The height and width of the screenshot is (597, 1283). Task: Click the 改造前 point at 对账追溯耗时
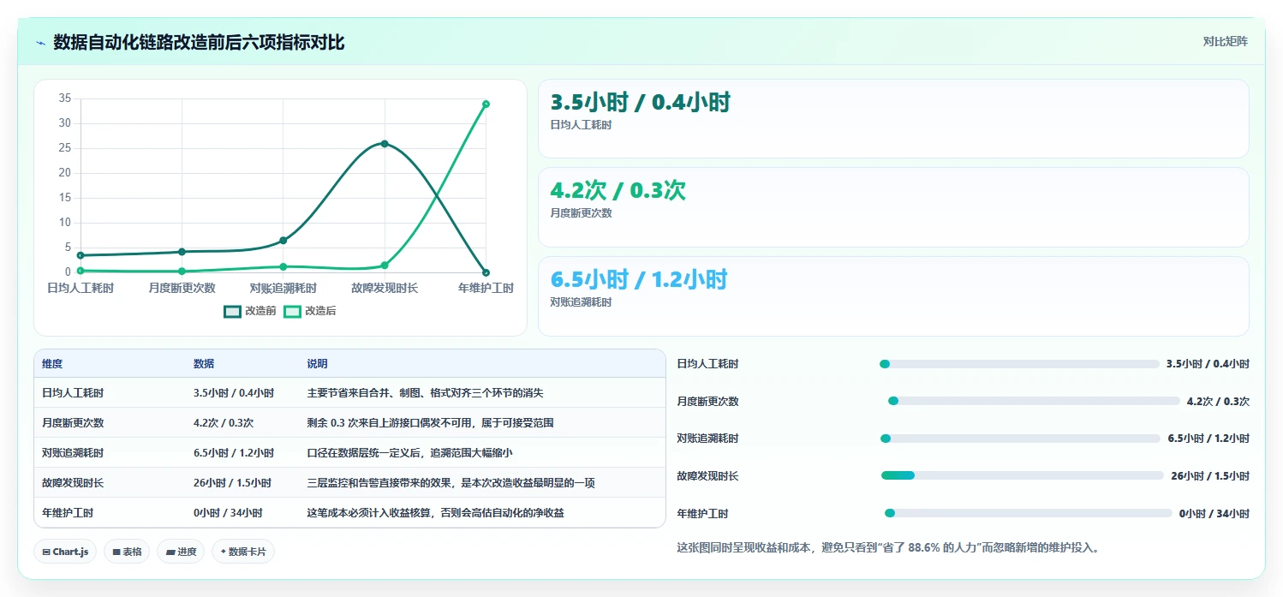283,240
